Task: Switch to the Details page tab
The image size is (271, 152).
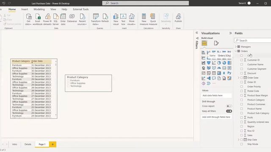Action: 28,144
